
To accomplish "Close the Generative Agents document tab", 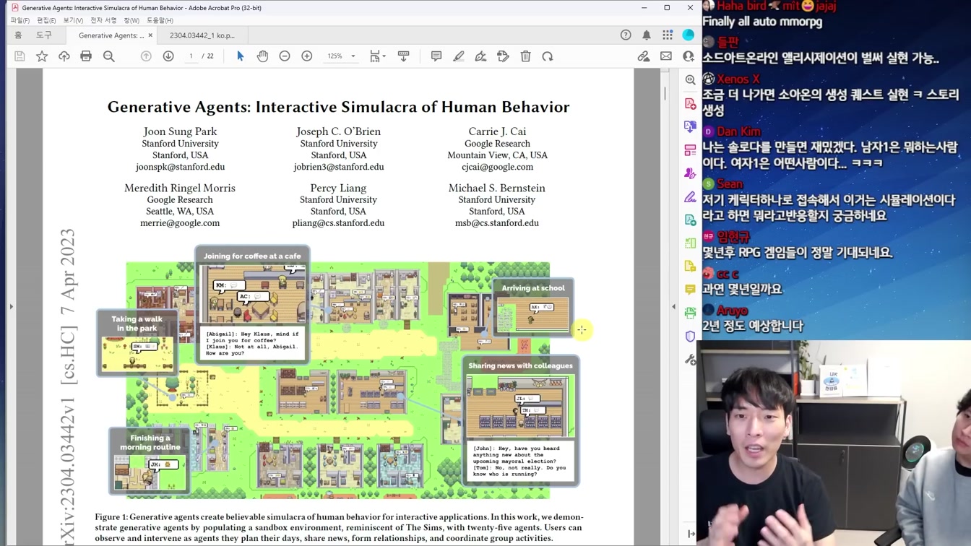I will (x=150, y=35).
